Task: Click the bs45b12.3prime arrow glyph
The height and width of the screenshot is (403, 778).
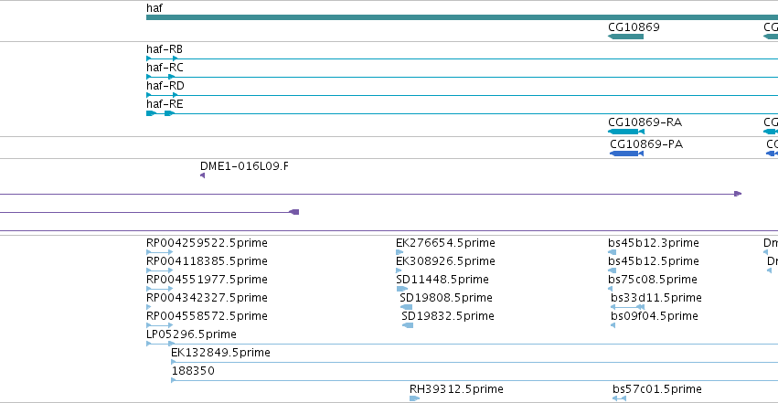Action: click(x=612, y=252)
